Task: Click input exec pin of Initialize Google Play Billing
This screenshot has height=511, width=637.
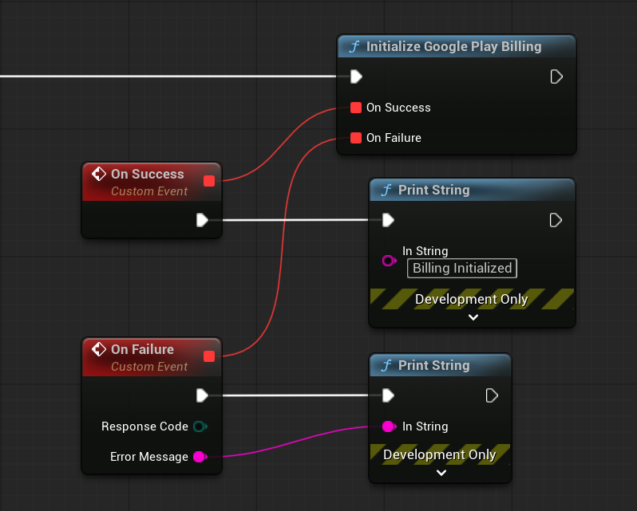Action: [356, 77]
